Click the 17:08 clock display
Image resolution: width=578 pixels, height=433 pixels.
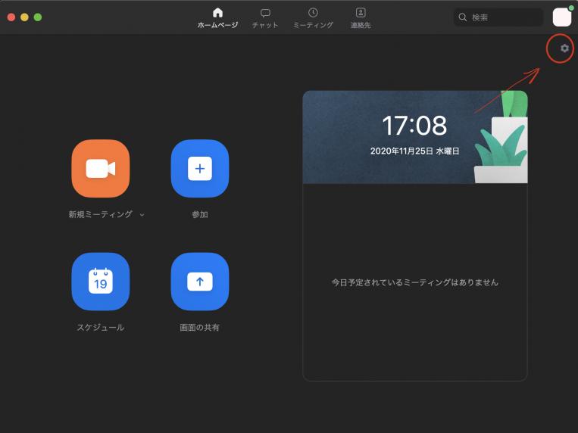[414, 126]
